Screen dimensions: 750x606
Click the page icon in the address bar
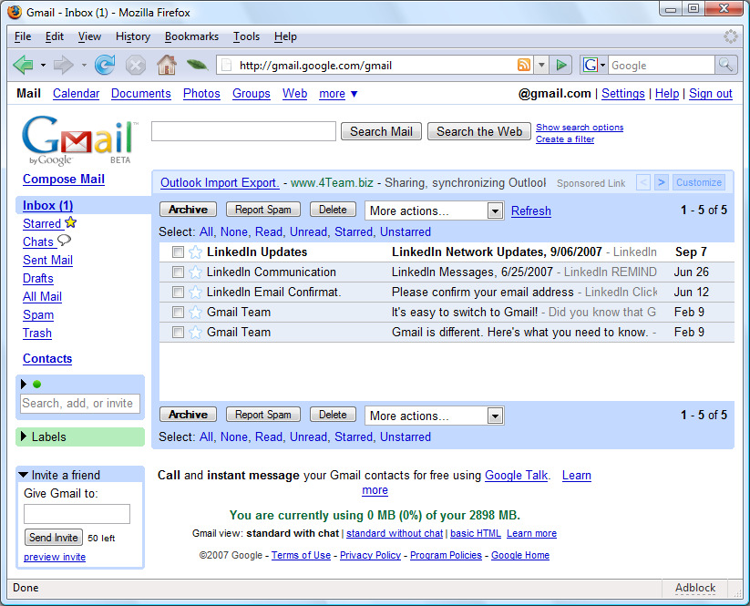(x=227, y=65)
